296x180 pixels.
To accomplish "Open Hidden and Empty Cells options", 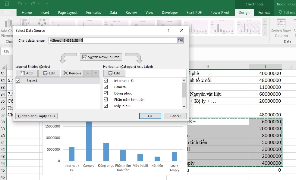I will coord(36,116).
